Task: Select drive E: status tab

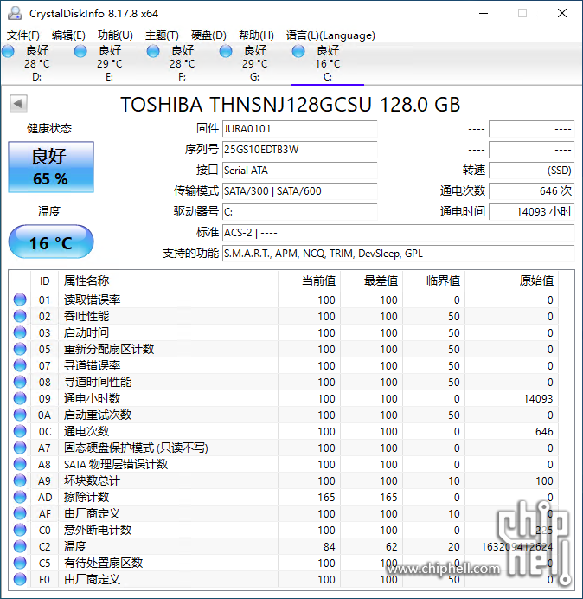Action: point(109,63)
